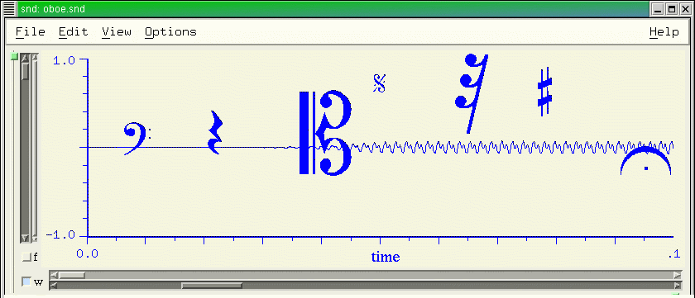695x298 pixels.
Task: Close the snd window
Action: 685,9
